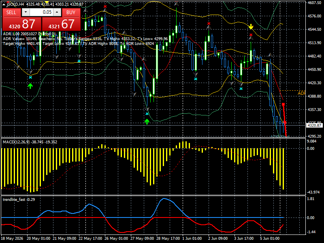The width and height of the screenshot is (324, 243).
Task: Select the yellow down-arrow sell signal
Action: [251, 27]
